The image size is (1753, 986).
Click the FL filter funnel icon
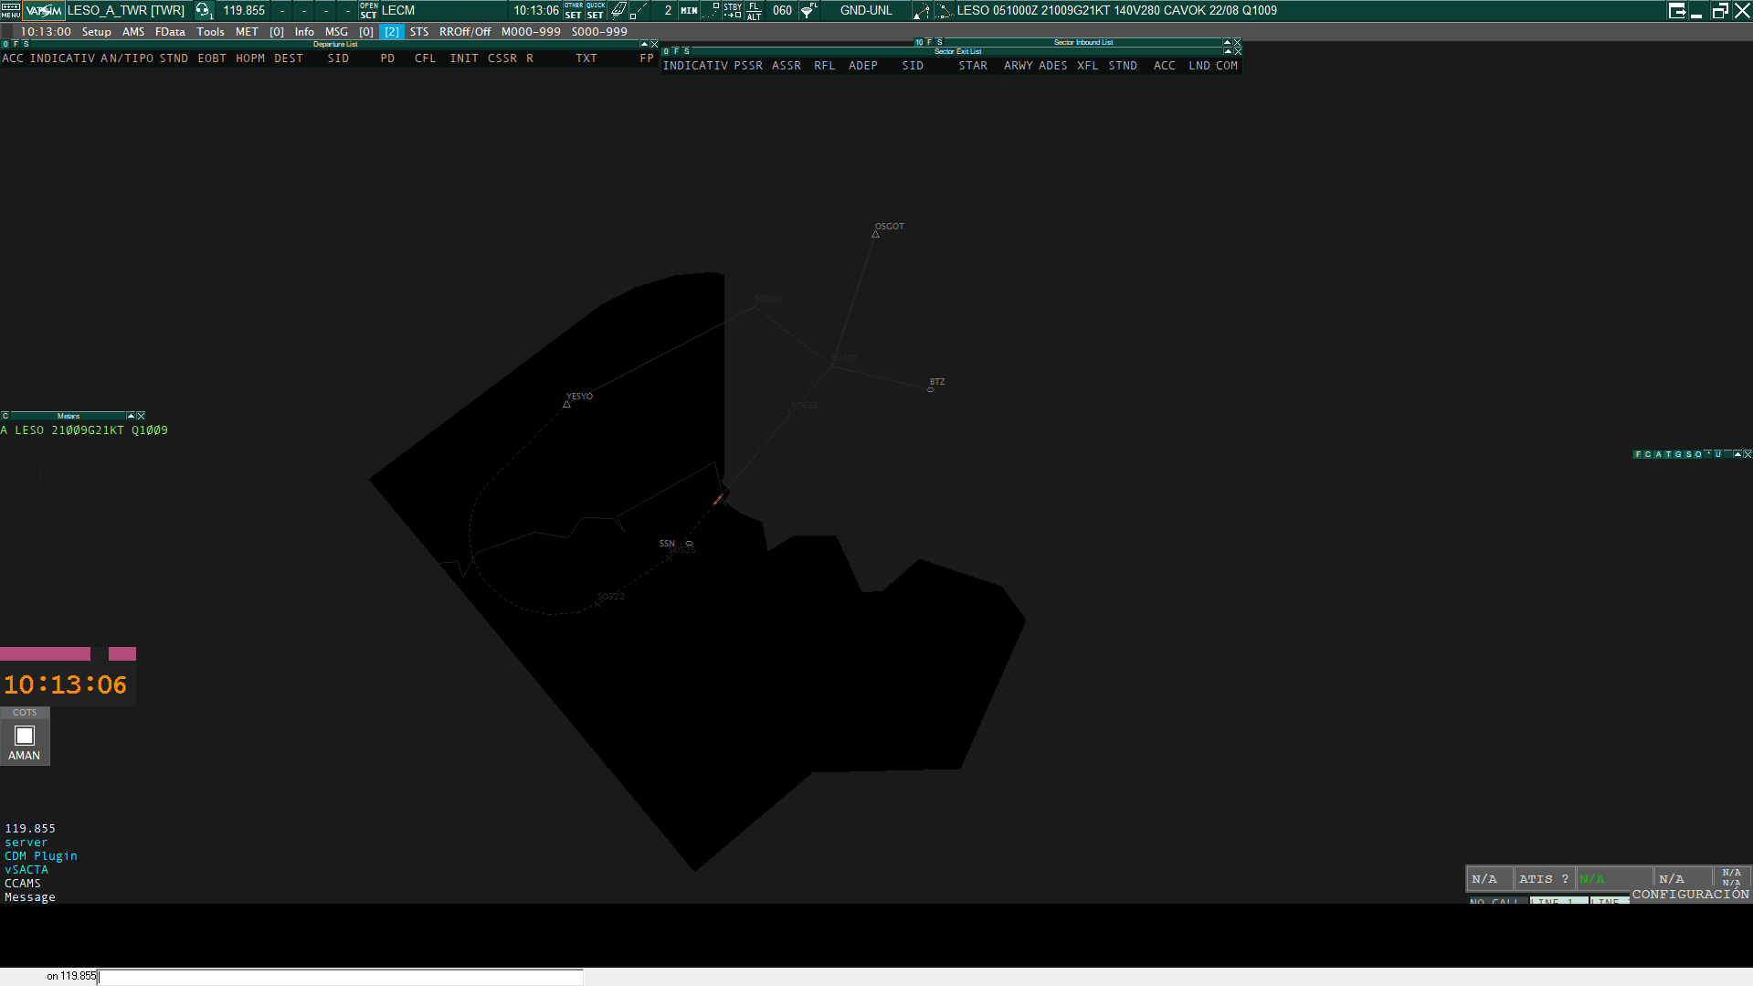pyautogui.click(x=808, y=10)
